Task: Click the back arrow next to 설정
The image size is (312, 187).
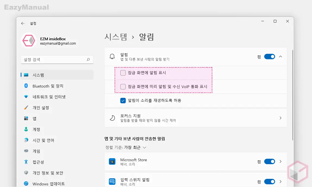Action: (23, 23)
